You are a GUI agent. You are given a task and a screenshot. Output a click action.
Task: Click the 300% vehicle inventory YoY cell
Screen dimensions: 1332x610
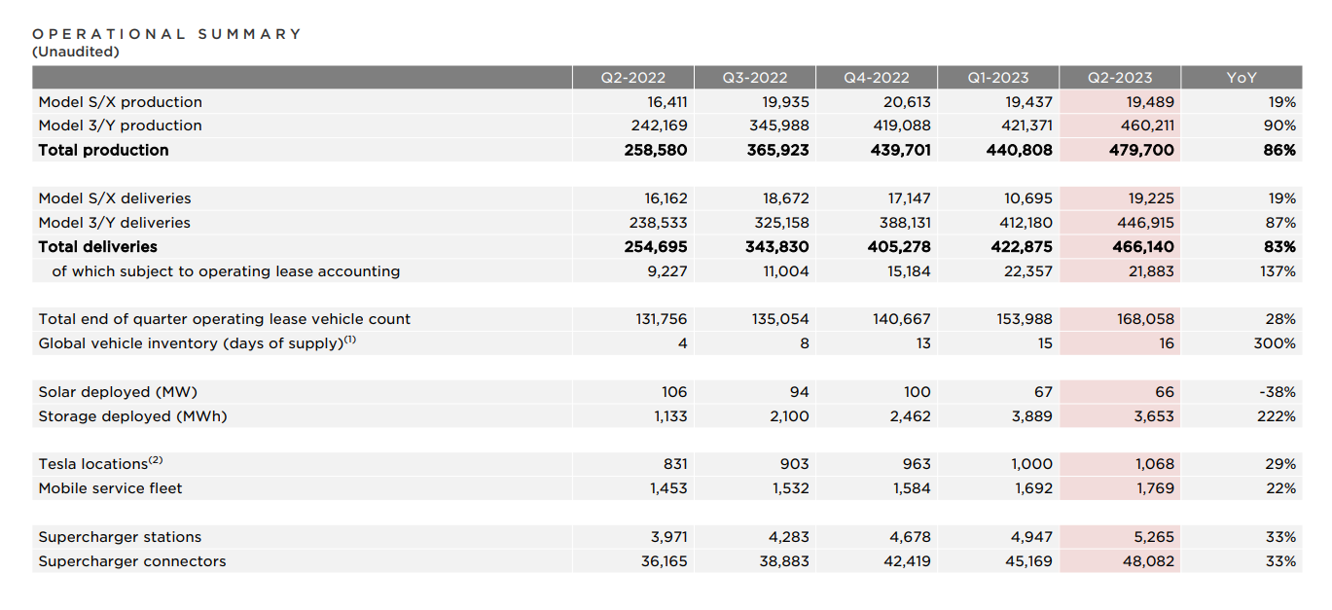click(1277, 343)
